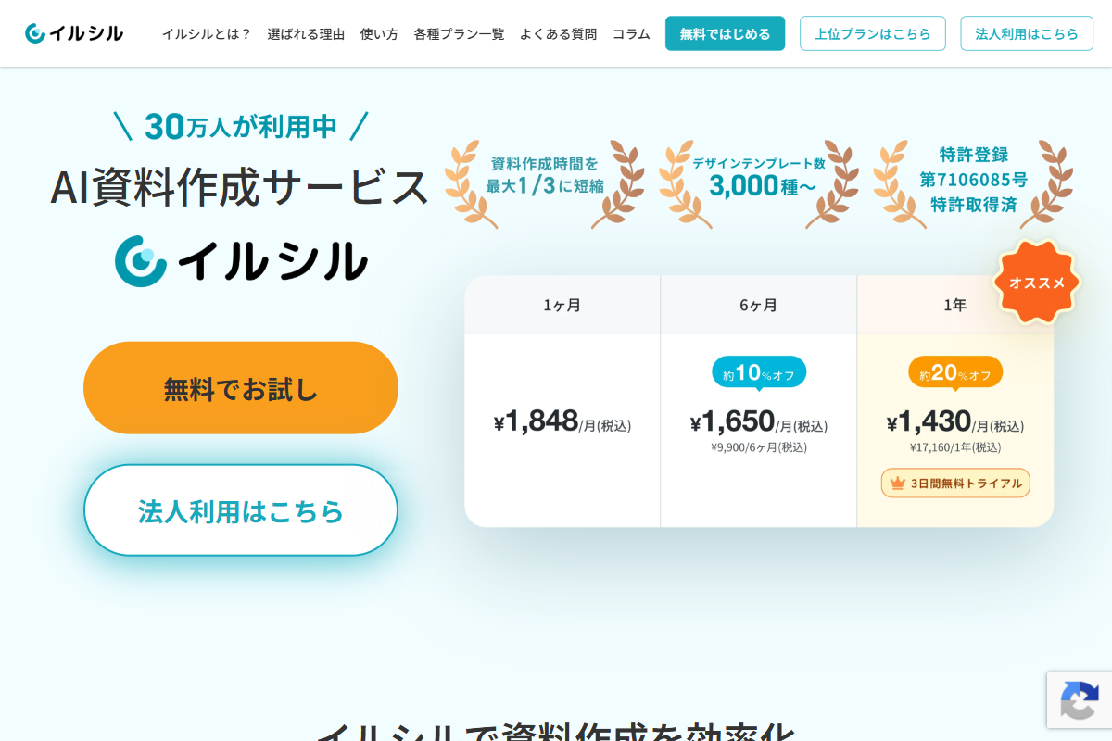
Task: Click the 3日間無料トライアル badge
Action: [955, 483]
